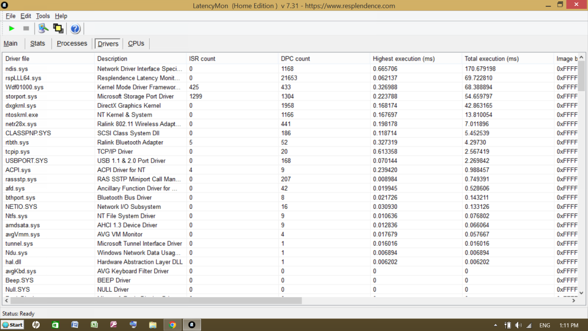Launch Excel from the taskbar

click(94, 325)
